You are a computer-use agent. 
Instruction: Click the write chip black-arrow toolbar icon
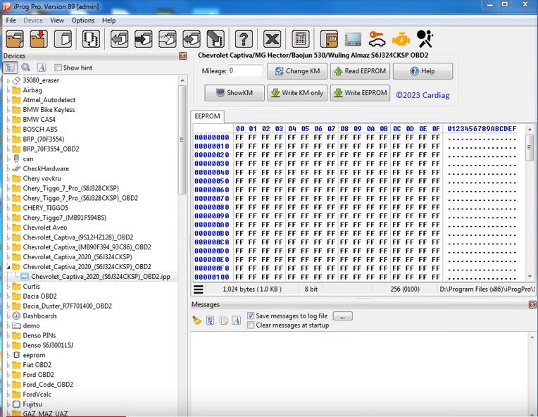(144, 39)
